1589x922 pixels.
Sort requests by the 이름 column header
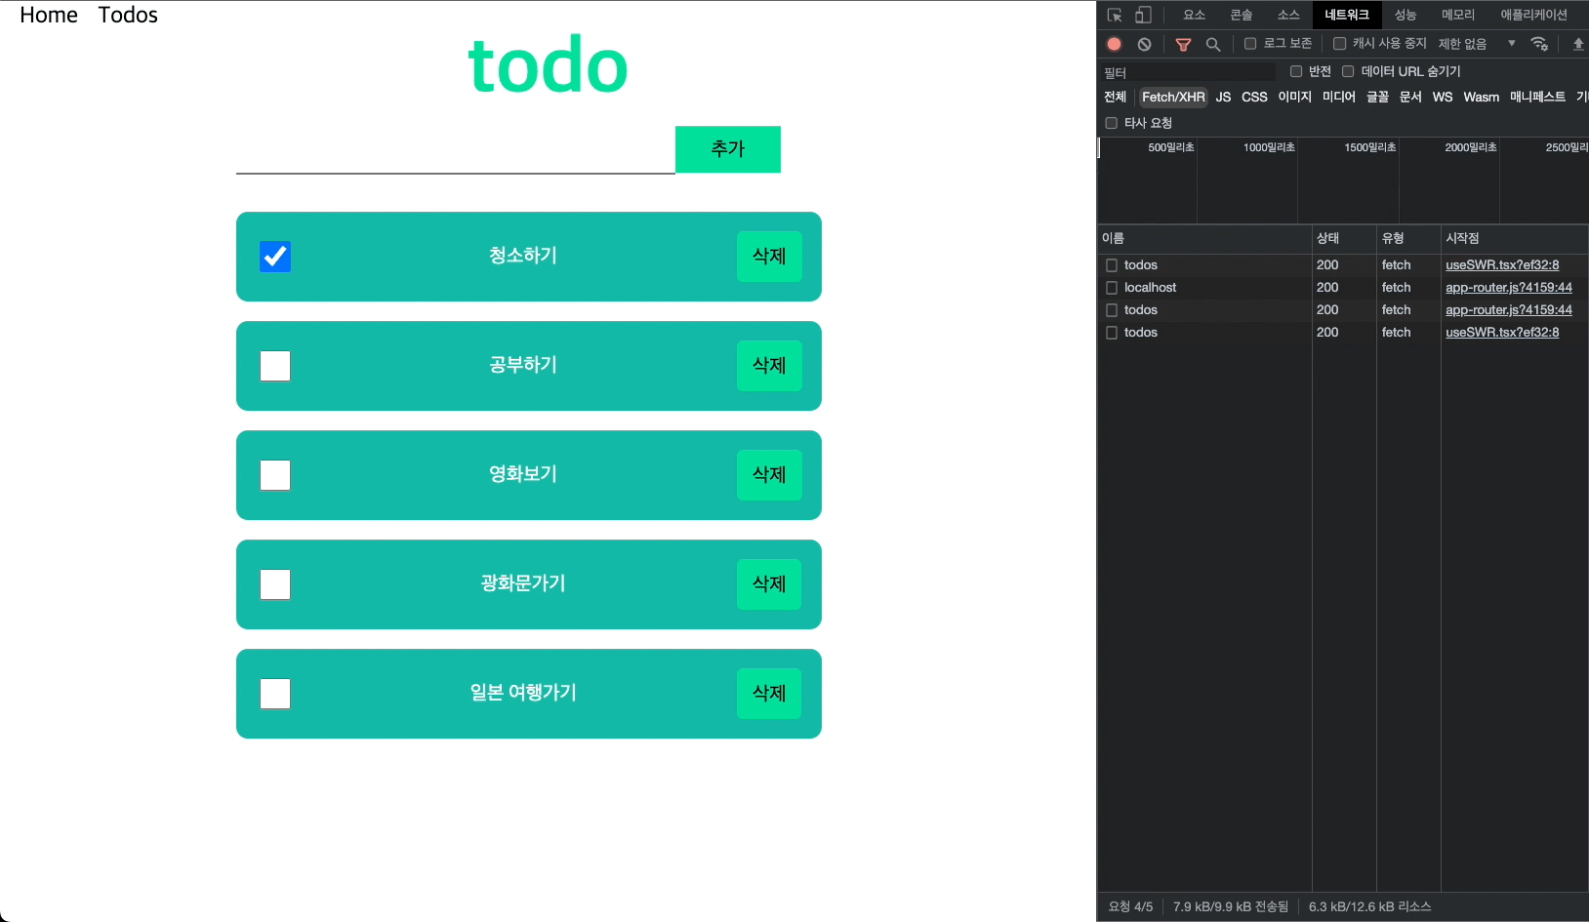(x=1114, y=238)
